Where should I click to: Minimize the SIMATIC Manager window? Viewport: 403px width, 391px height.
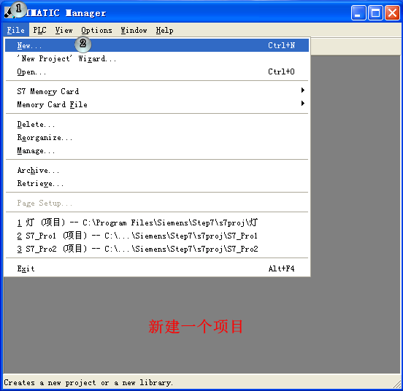(358, 12)
